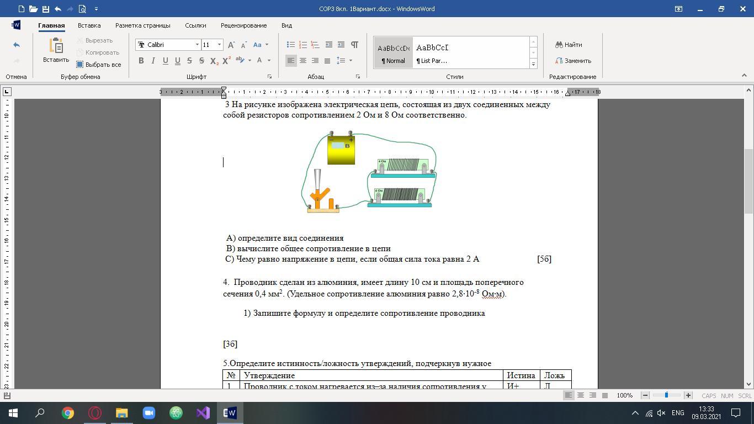Click the subscript icon
Image resolution: width=754 pixels, height=424 pixels.
214,61
